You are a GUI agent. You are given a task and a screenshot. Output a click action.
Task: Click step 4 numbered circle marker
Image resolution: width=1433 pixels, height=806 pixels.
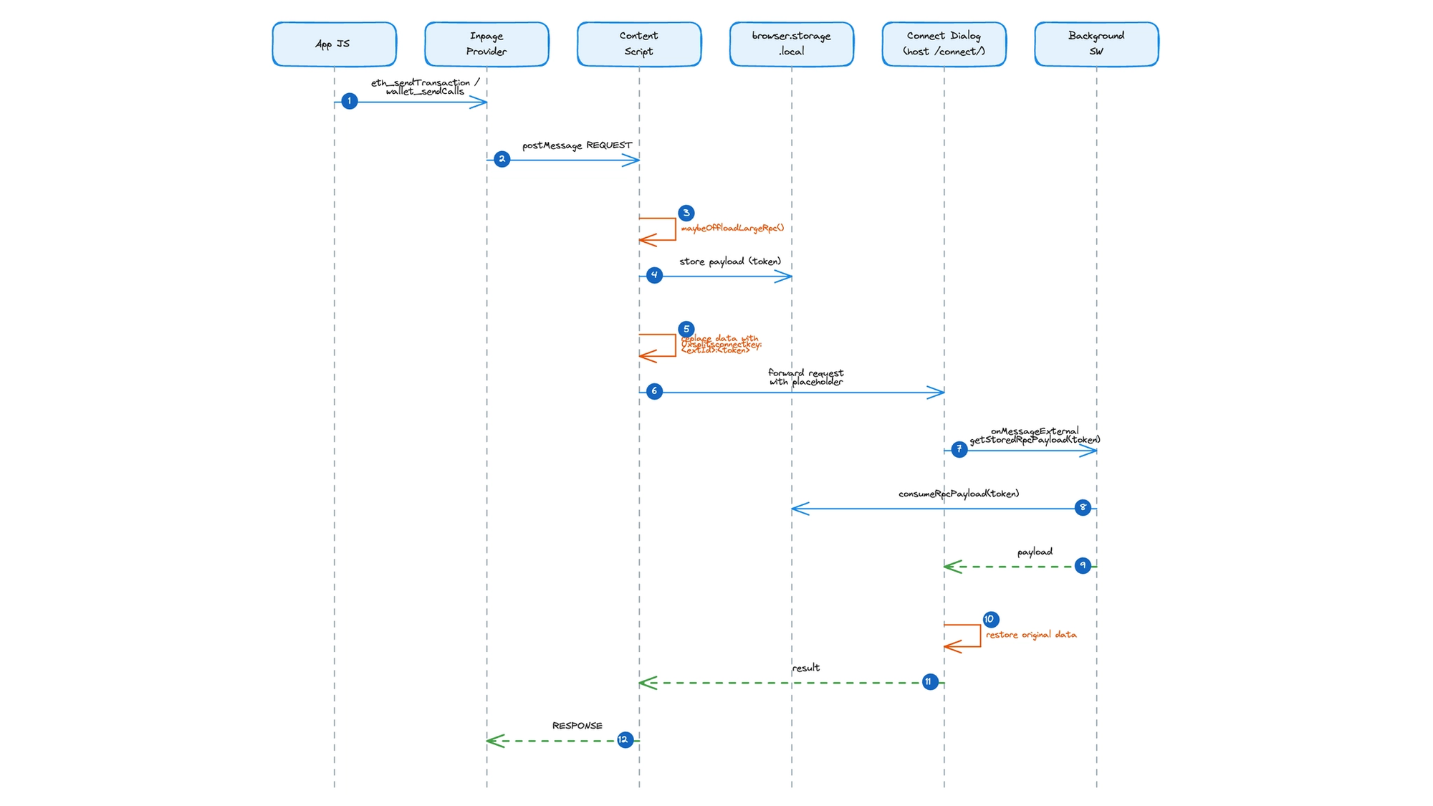[654, 275]
